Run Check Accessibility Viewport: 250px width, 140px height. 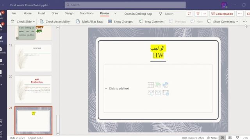(55, 21)
